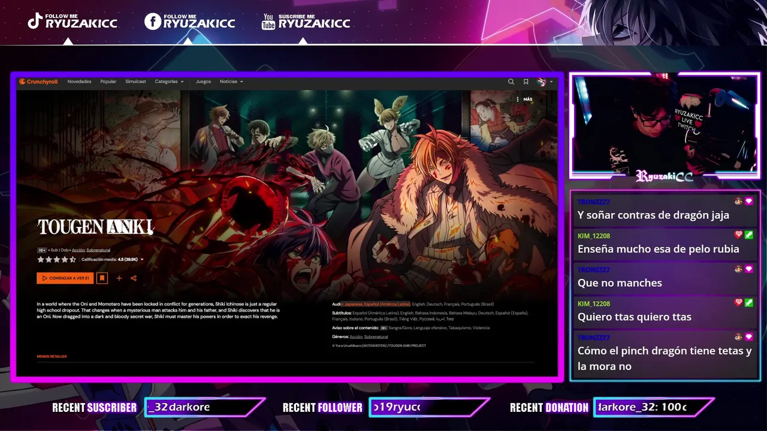This screenshot has width=767, height=431.
Task: Click the series synopsis paragraph
Action: coord(159,310)
